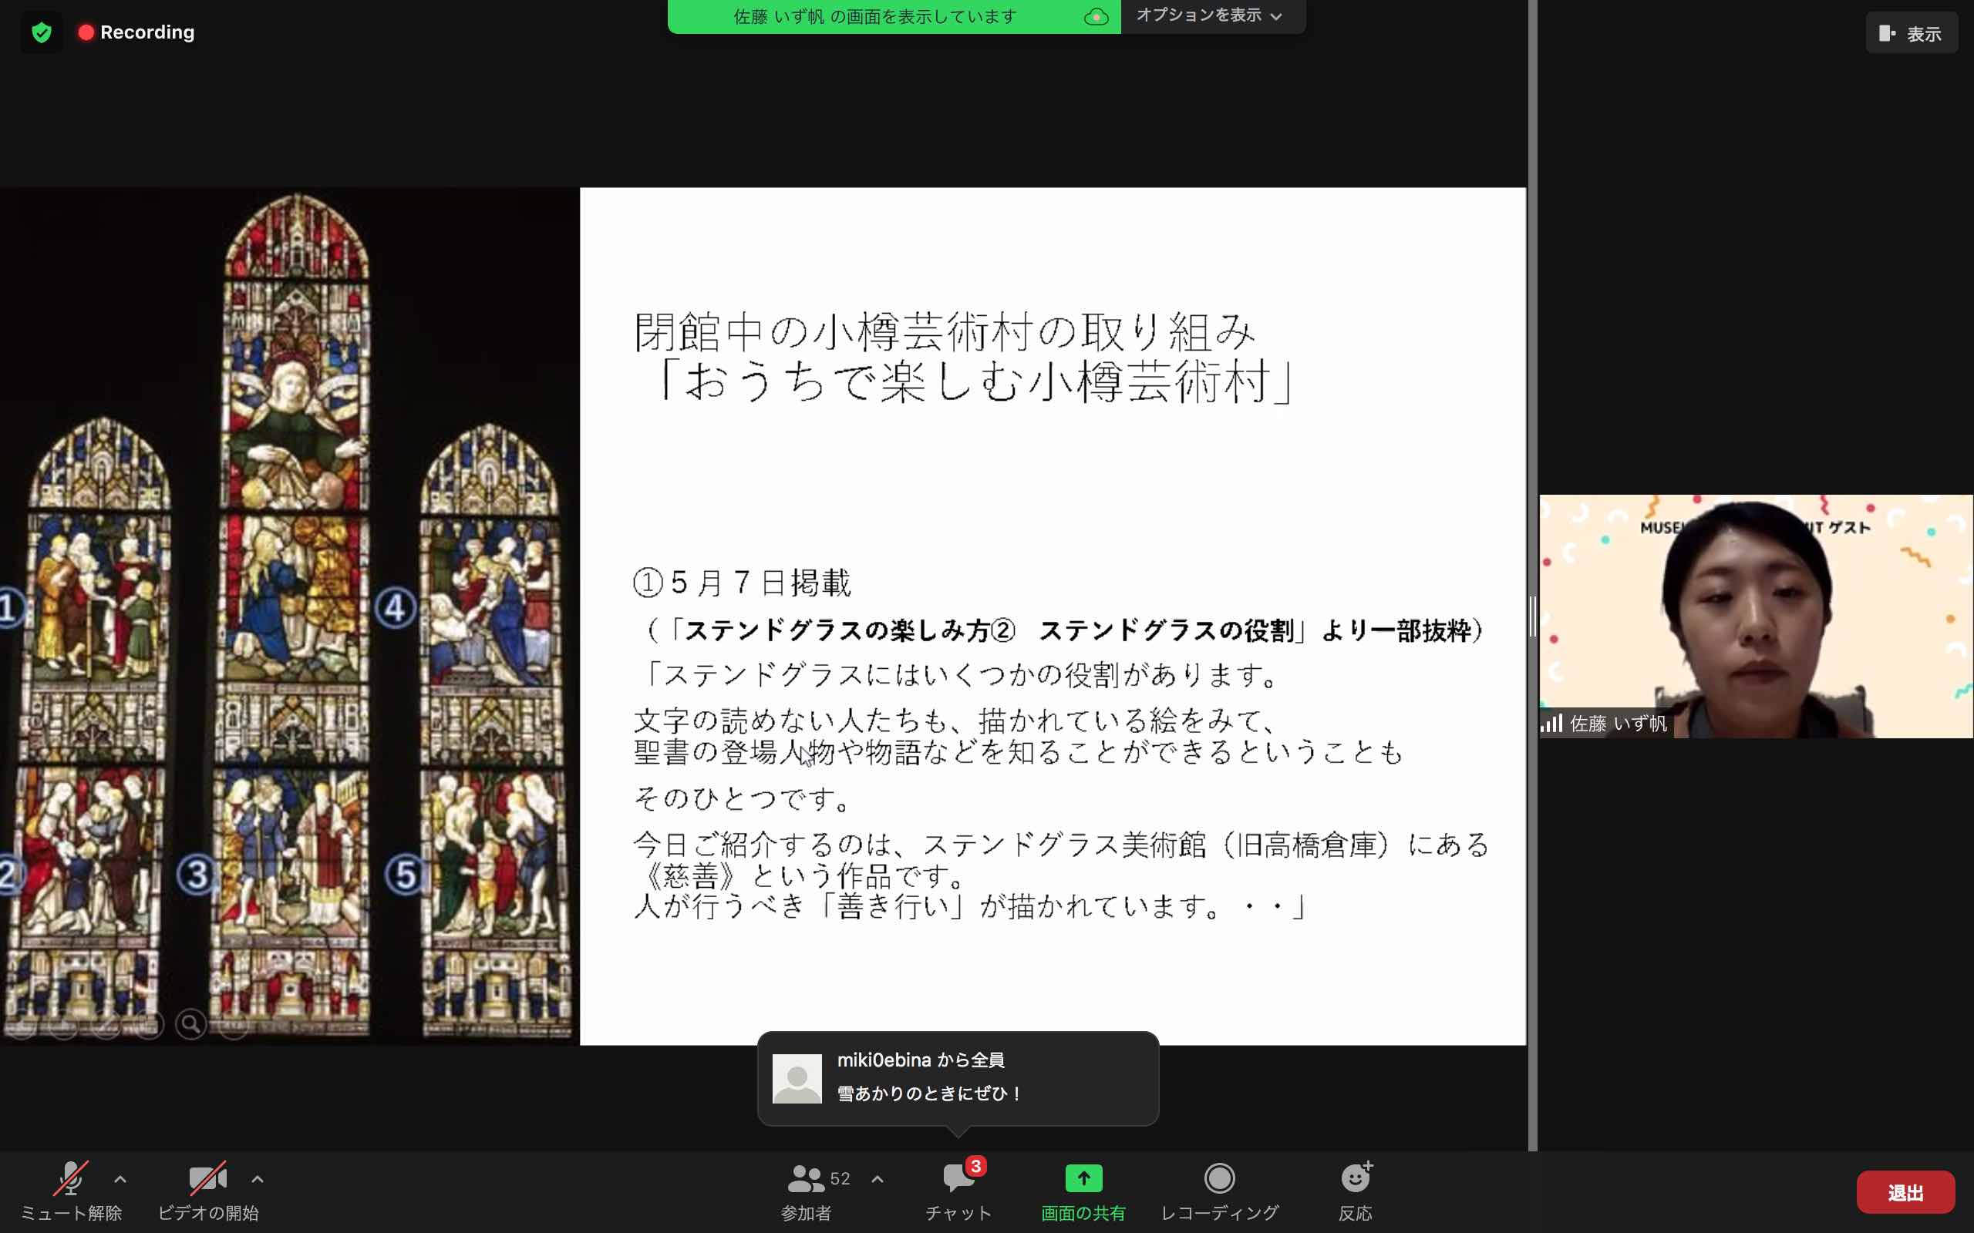Screen dimensions: 1974x1233
Task: Click the chat message 雪あかりのときにぜひ！
Action: [x=930, y=1094]
